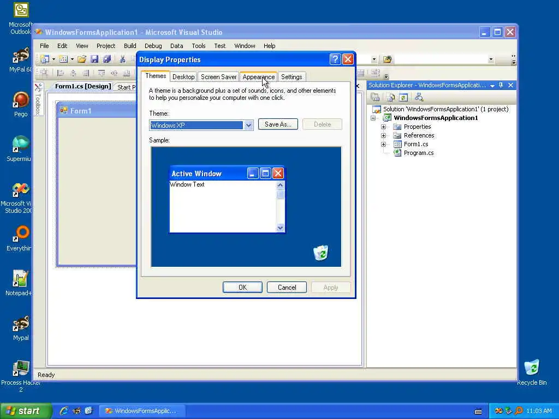Click the Display Properties theme sample preview

pyautogui.click(x=246, y=207)
